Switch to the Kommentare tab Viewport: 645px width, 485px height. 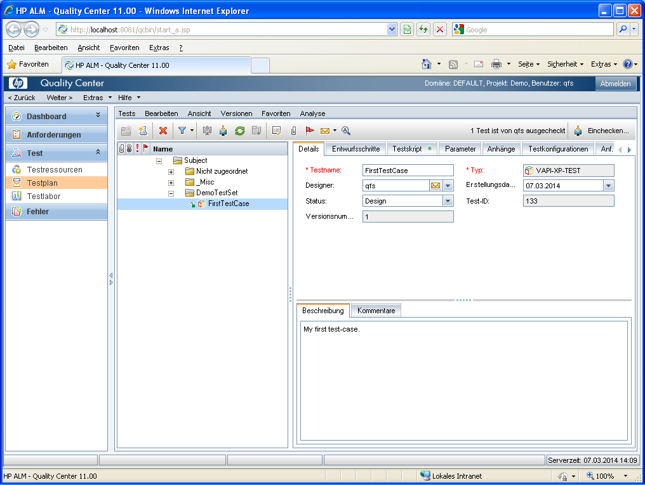[376, 311]
